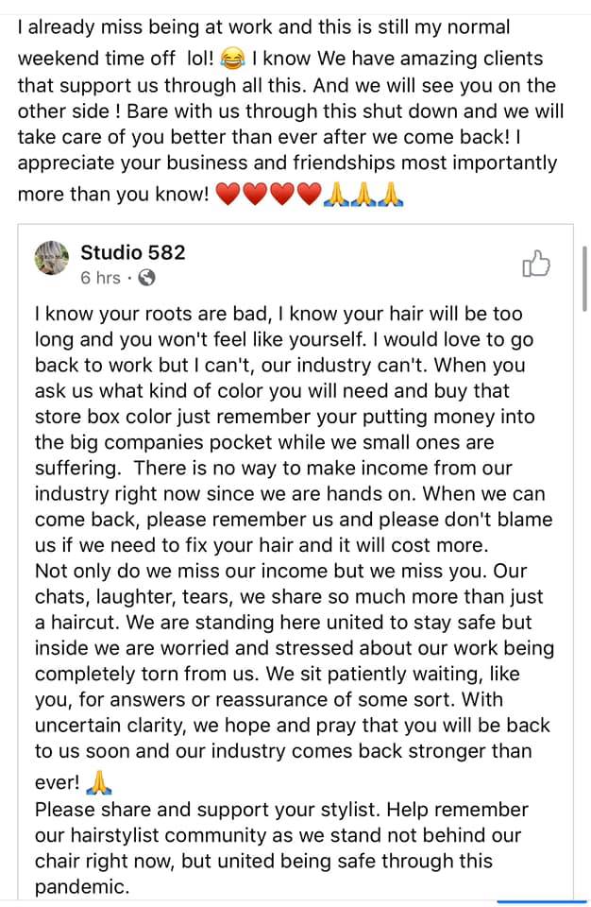The height and width of the screenshot is (907, 591).
Task: Click the last red heart emoji
Action: click(310, 196)
